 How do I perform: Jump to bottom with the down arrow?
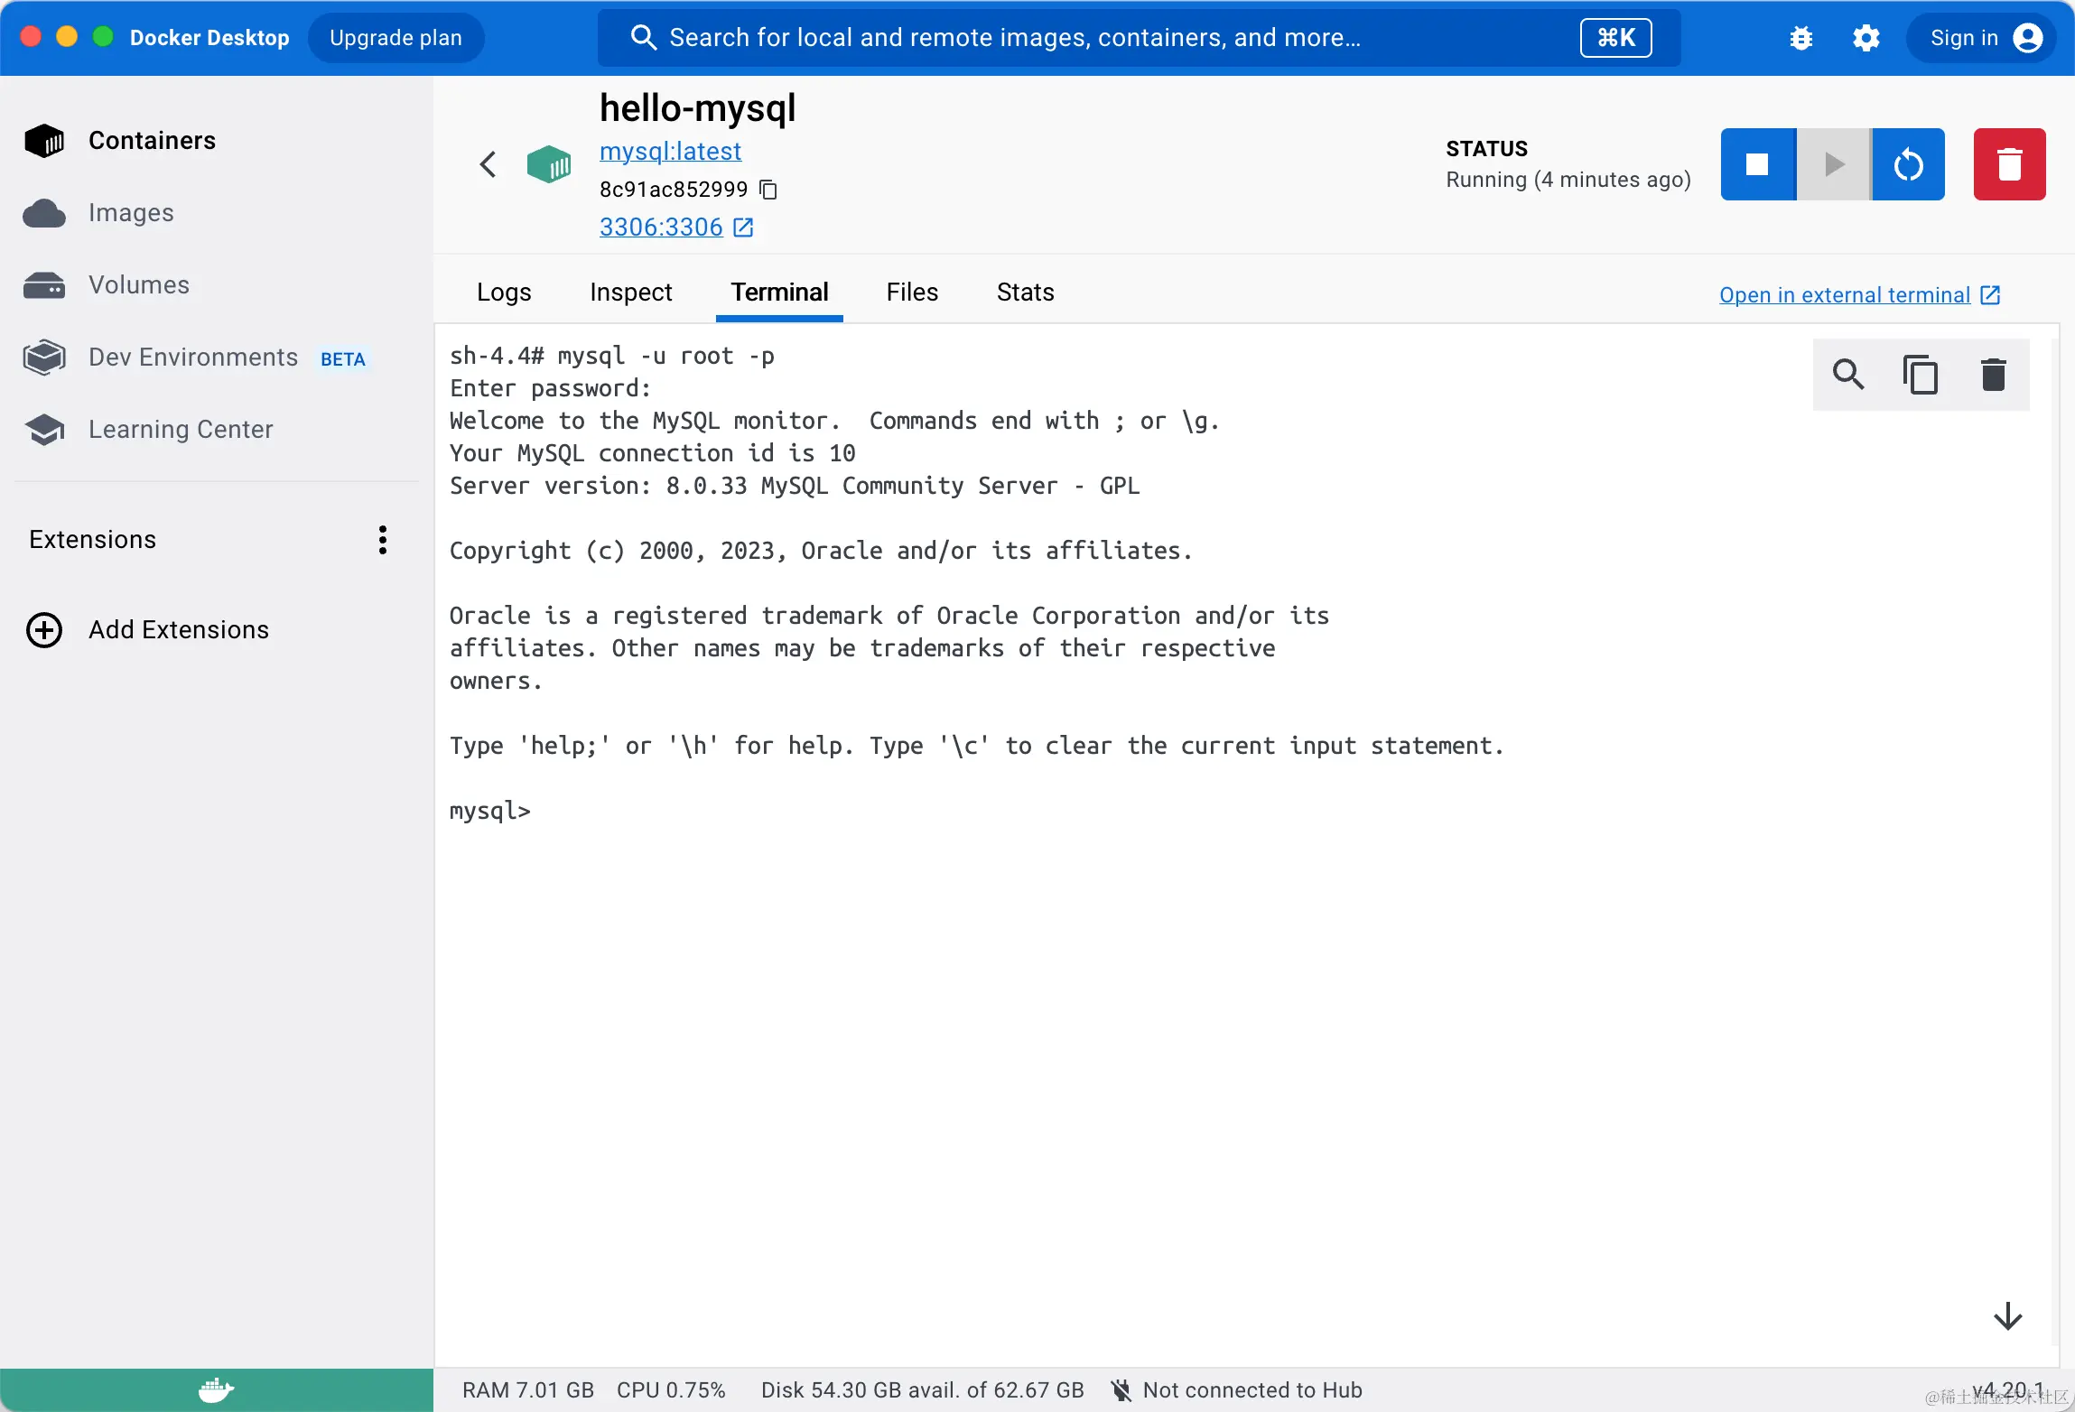pyautogui.click(x=2007, y=1316)
